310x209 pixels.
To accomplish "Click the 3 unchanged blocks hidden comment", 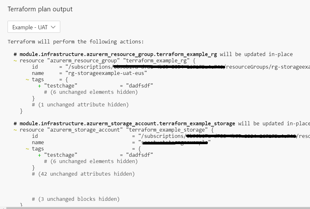I will (76, 199).
